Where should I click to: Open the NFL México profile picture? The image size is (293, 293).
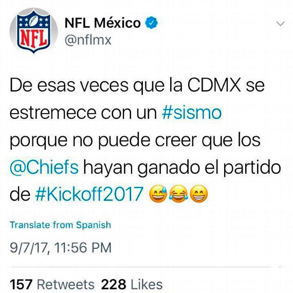[33, 31]
